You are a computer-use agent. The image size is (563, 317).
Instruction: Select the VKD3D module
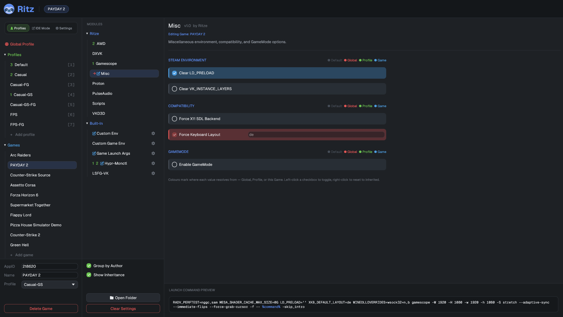pyautogui.click(x=124, y=113)
